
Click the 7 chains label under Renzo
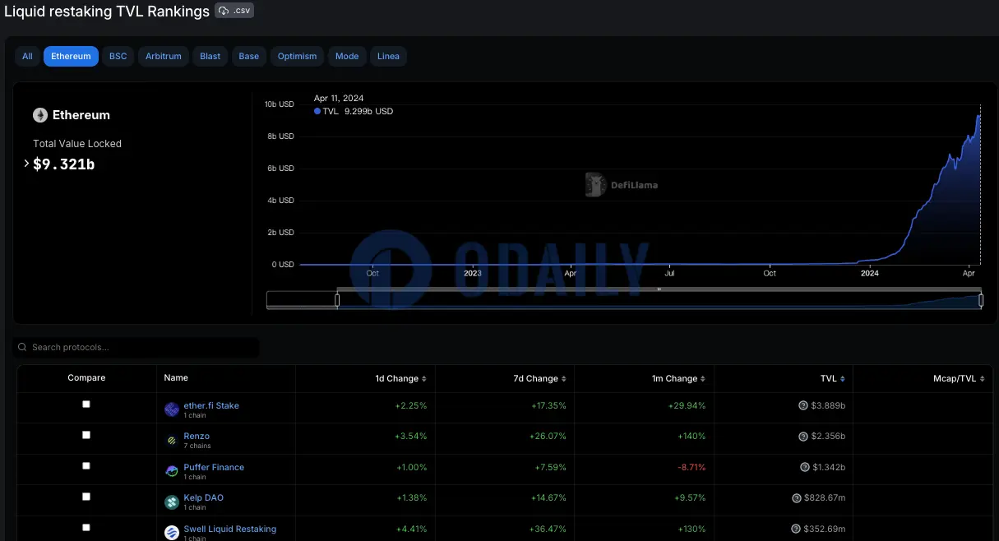pos(197,446)
